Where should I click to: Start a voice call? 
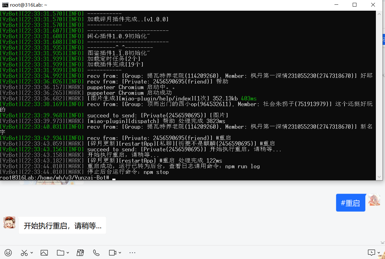96,252
